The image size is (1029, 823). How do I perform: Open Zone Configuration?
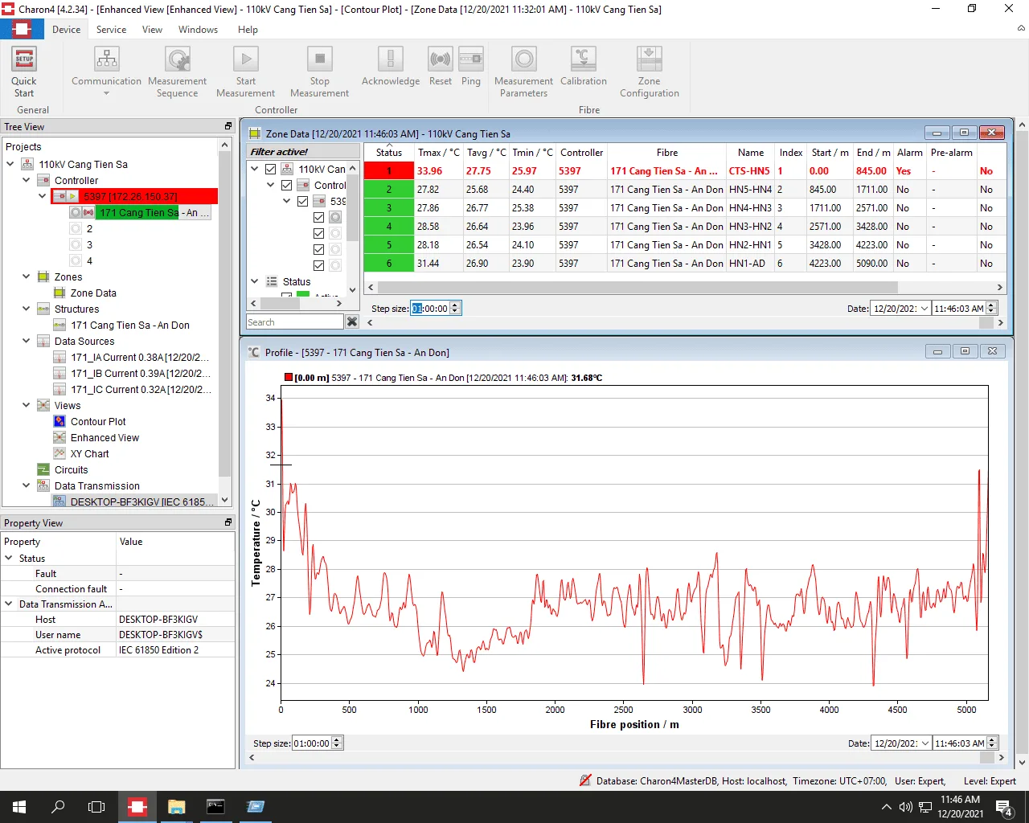point(650,72)
